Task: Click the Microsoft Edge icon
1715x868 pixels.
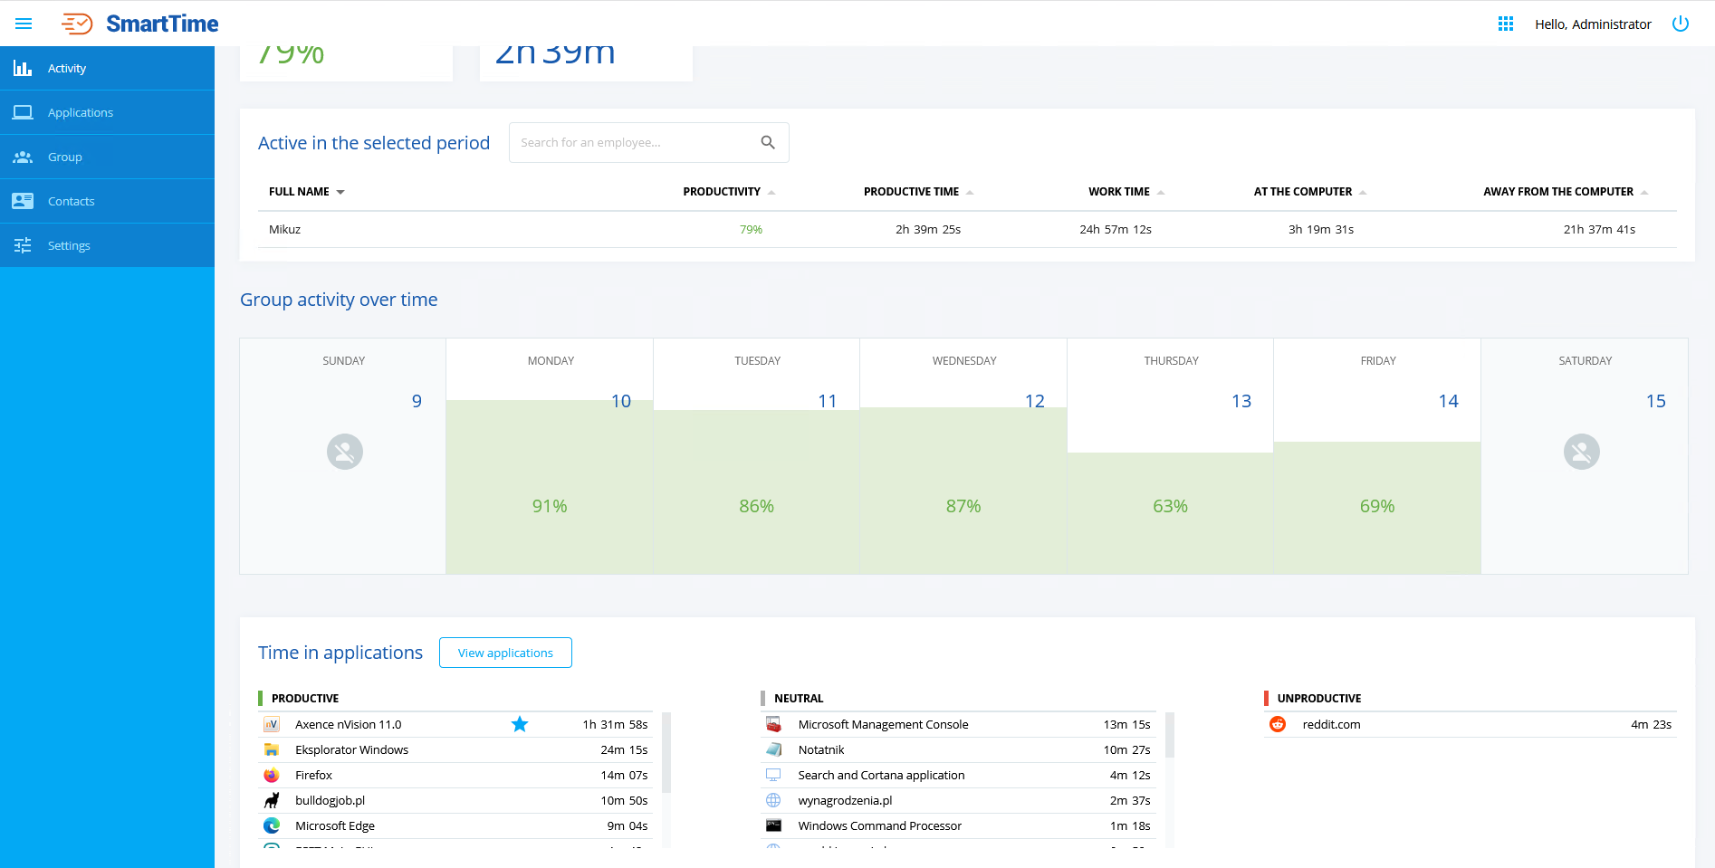Action: click(x=272, y=825)
